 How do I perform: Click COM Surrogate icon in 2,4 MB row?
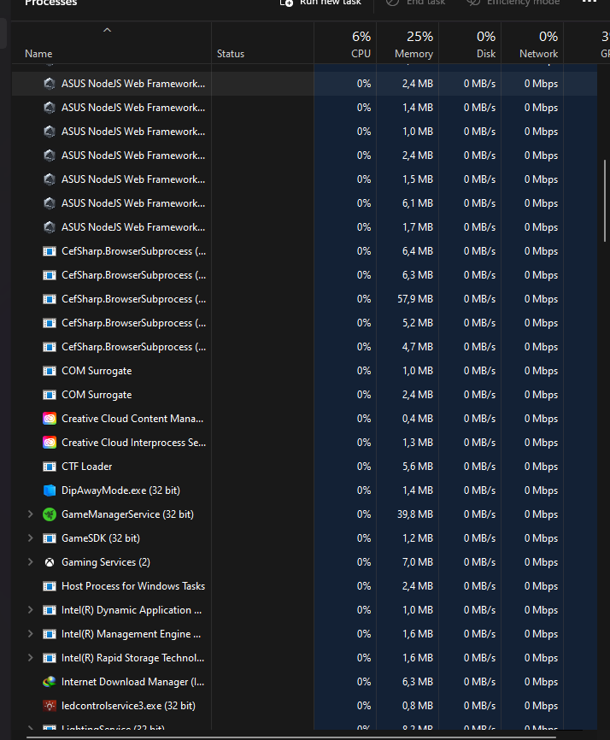50,395
